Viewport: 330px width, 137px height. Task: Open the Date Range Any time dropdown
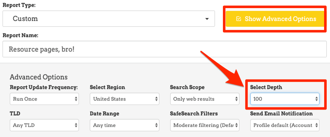click(x=125, y=125)
